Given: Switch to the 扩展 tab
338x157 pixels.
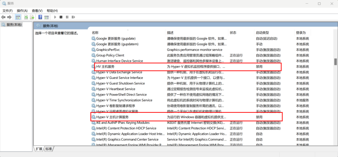Looking at the screenshot, I should (39, 149).
